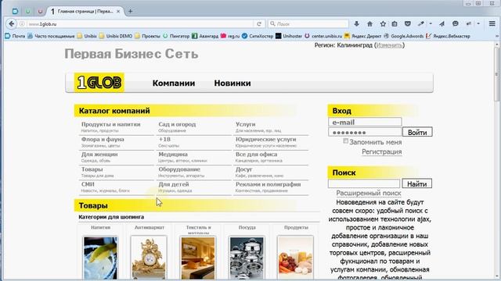Select the Главная страница browser tab

[85, 11]
